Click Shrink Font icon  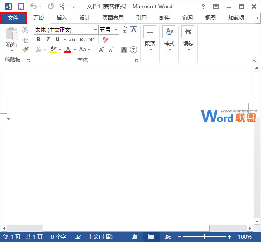[x=111, y=50]
